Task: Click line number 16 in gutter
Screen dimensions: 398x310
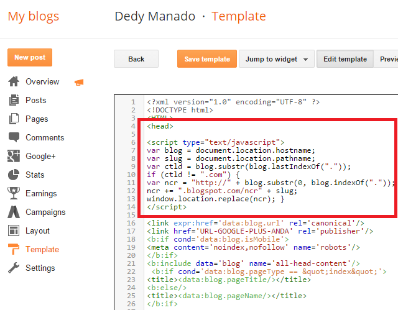Action: (x=131, y=223)
